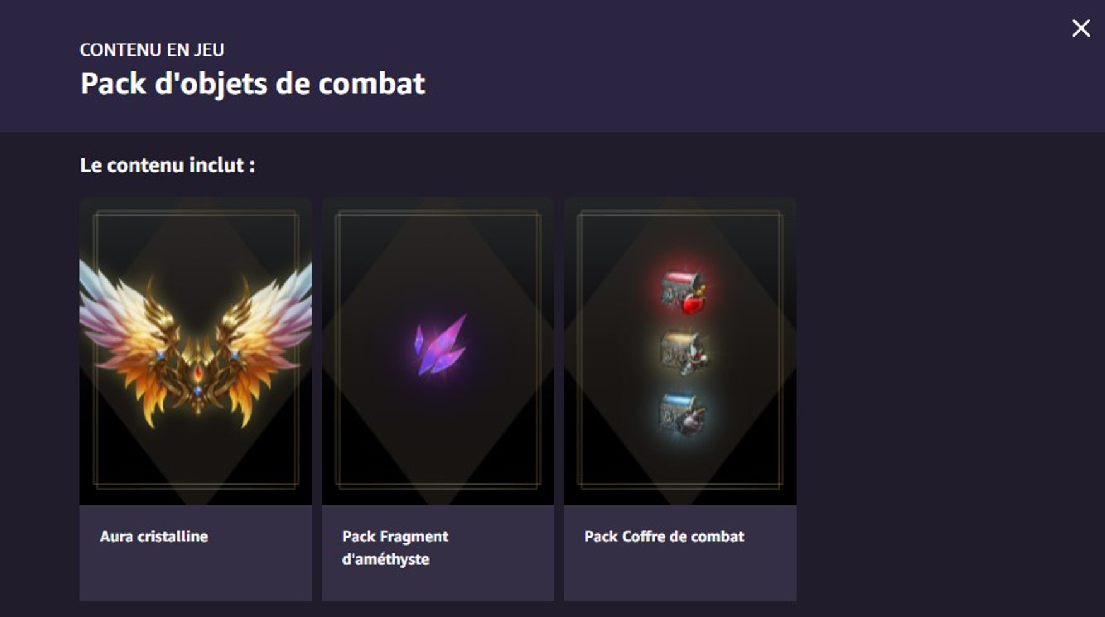Click the left blue gem on the aura crest
Image resolution: width=1105 pixels, height=617 pixels.
[x=160, y=356]
